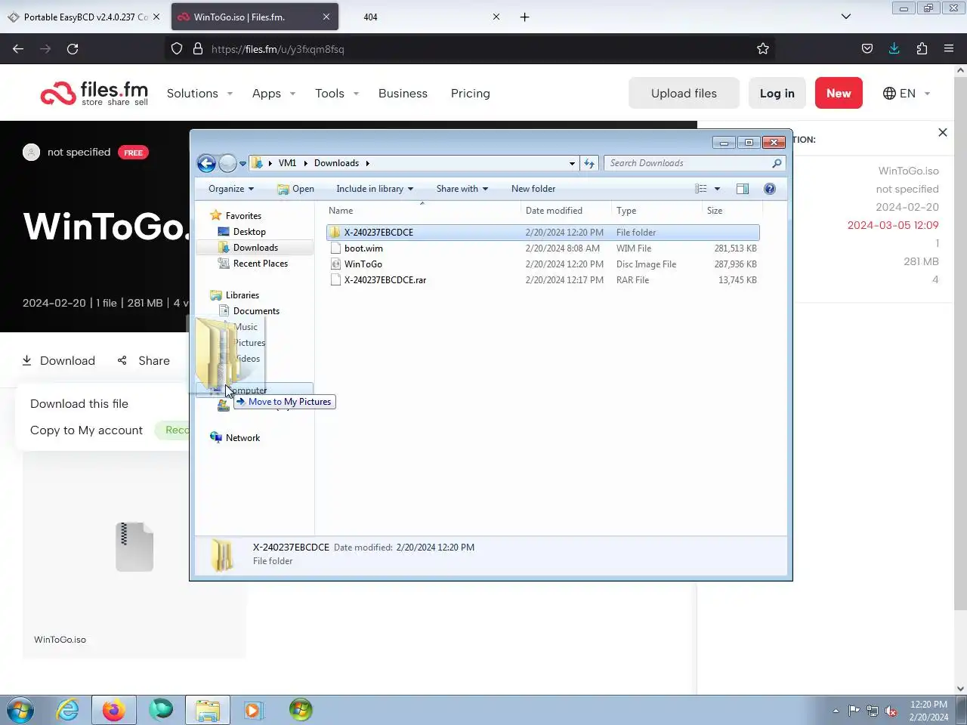Image resolution: width=967 pixels, height=725 pixels.
Task: Select X-240237EBCDCE.rar file
Action: point(543,280)
